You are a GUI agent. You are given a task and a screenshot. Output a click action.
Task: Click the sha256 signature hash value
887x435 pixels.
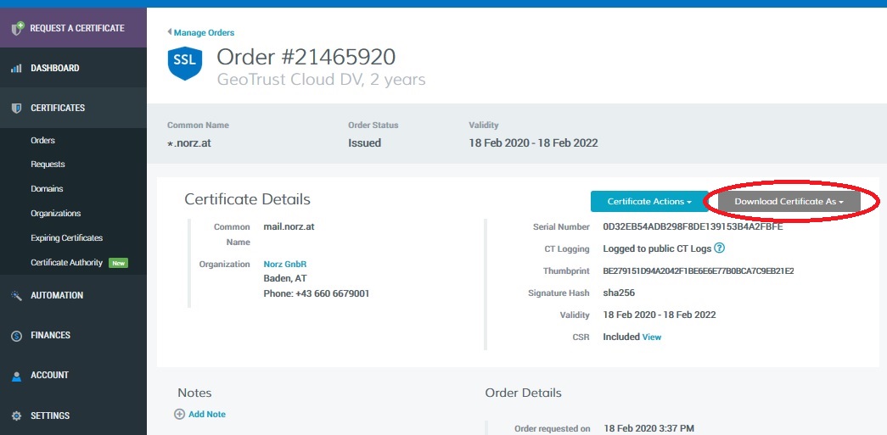pos(619,293)
